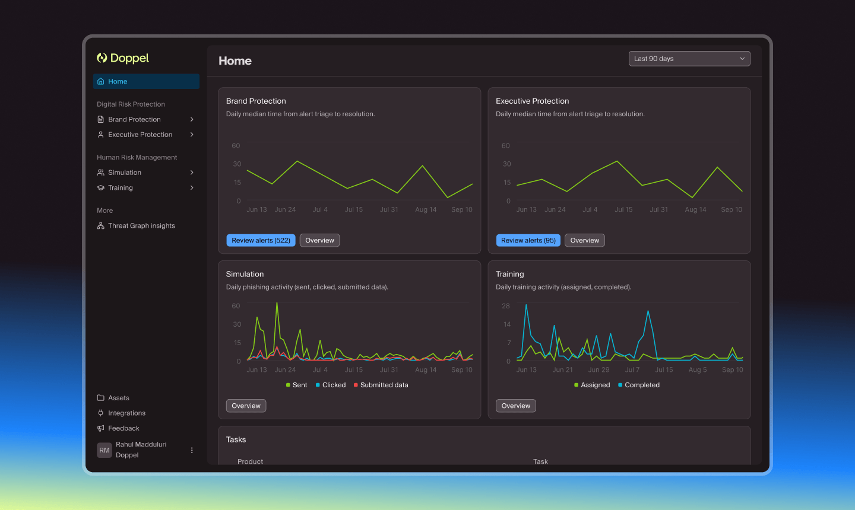The image size is (855, 510).
Task: Click the Home house icon
Action: [x=101, y=81]
